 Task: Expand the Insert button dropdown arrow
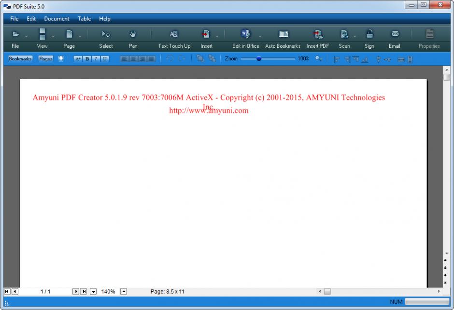(x=217, y=37)
